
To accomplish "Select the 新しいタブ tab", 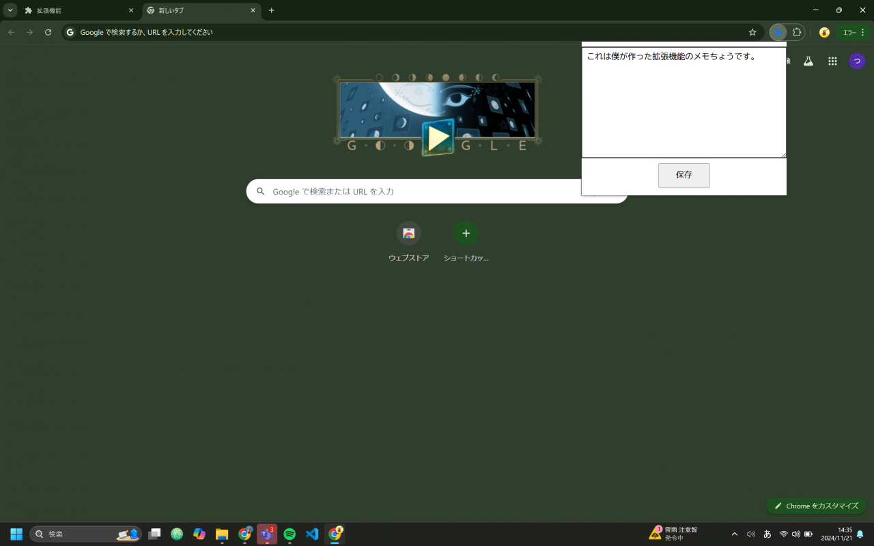I will tap(201, 11).
